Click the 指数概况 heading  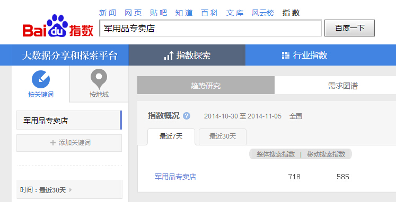[164, 116]
